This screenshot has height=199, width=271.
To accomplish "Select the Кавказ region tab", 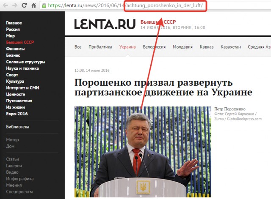I will (207, 47).
